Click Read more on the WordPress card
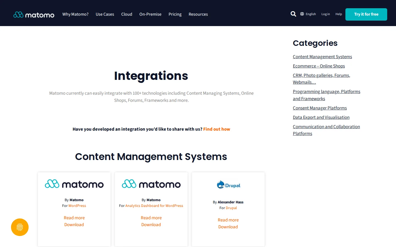 [x=74, y=218]
